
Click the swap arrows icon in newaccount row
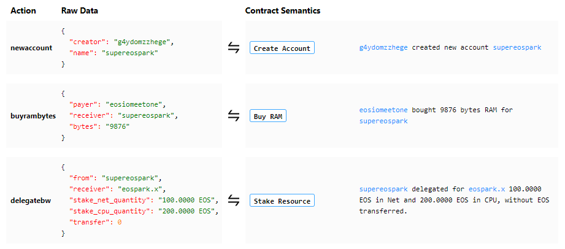click(234, 48)
